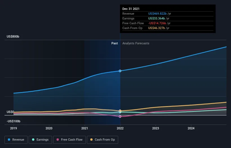Click the Past label on chart

click(115, 43)
